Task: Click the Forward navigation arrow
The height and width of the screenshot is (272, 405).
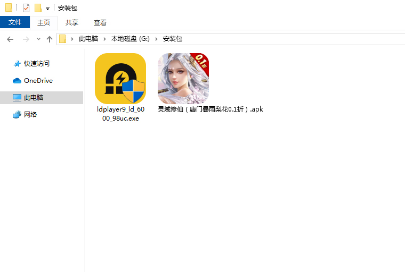Action: pos(26,39)
